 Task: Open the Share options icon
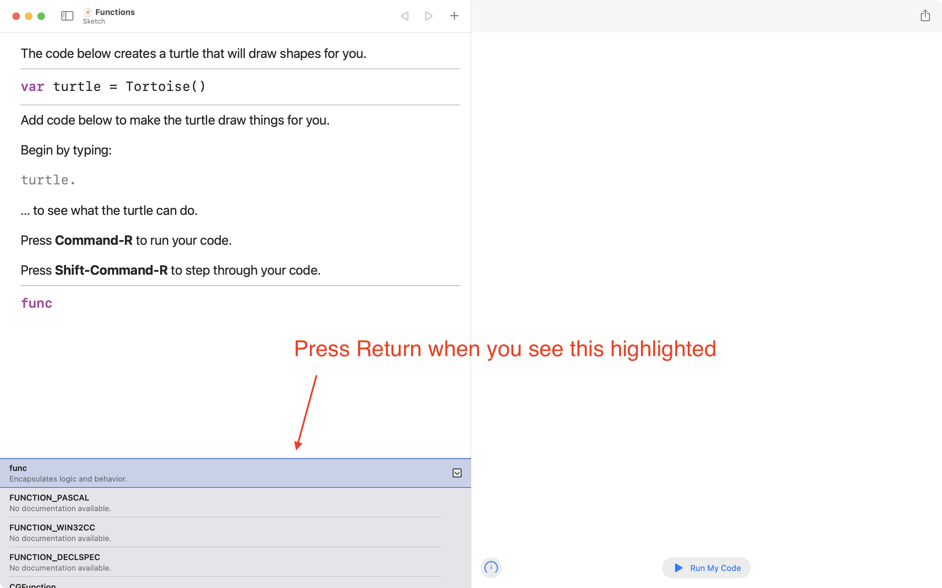click(x=926, y=16)
